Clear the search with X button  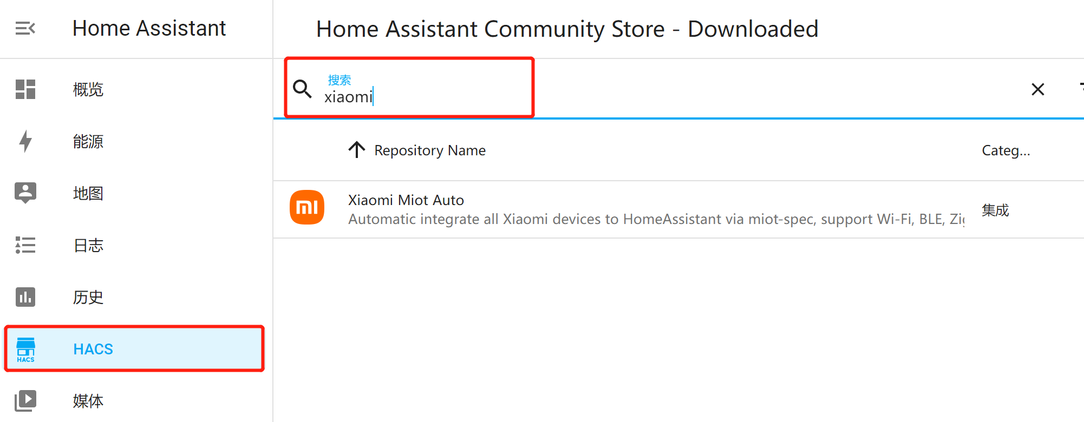[x=1037, y=89]
